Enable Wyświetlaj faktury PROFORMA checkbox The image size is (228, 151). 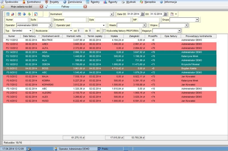104,31
